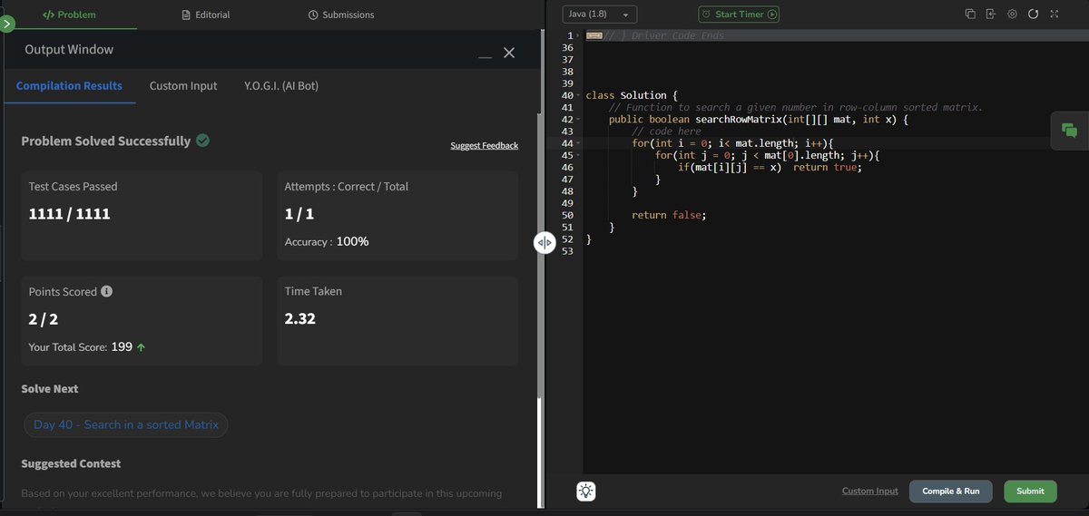Click Your Total Score: 199 text
The width and height of the screenshot is (1089, 516).
(x=87, y=346)
